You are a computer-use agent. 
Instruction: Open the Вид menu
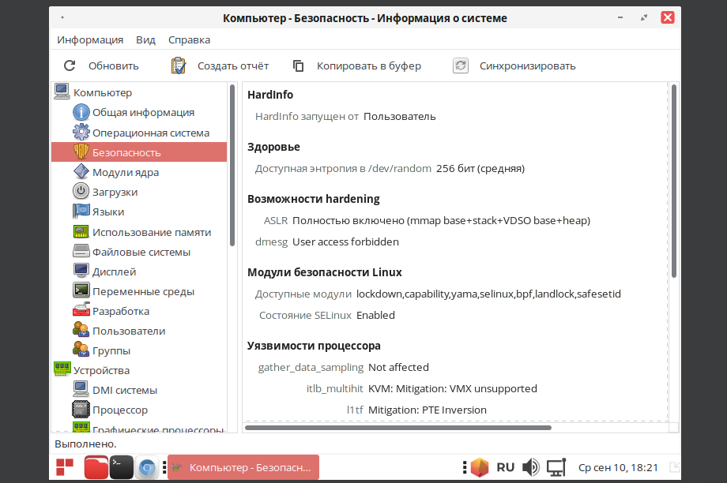[x=145, y=39]
